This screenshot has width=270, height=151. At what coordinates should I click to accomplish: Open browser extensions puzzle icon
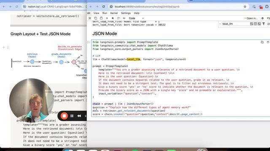coord(267,7)
